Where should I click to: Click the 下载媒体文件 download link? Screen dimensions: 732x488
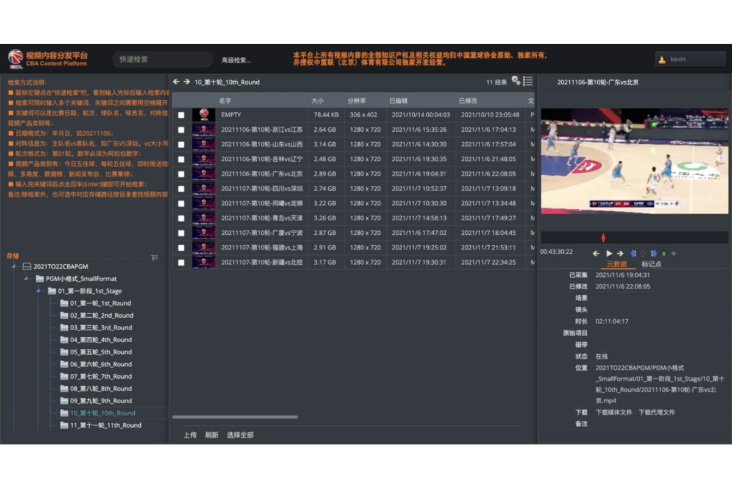pos(614,412)
